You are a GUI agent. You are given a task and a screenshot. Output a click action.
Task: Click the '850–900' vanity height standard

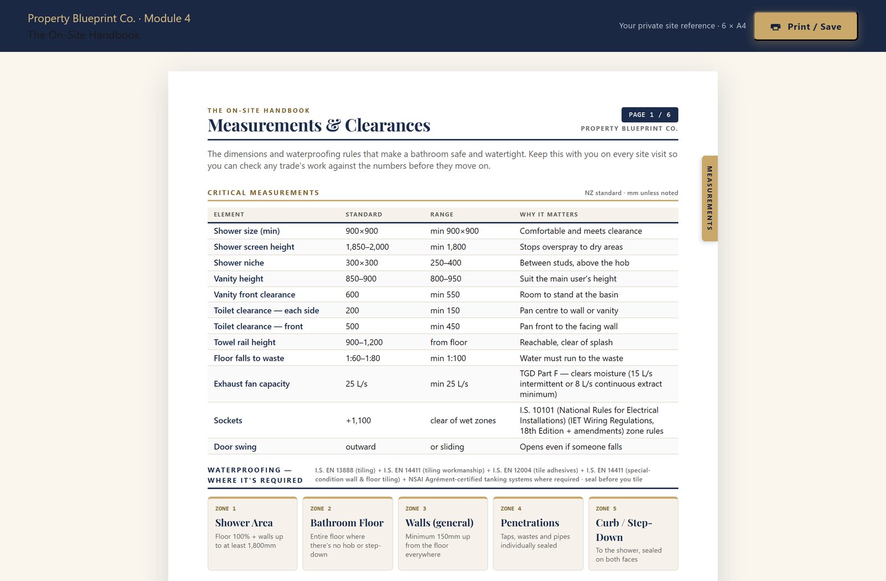click(361, 279)
